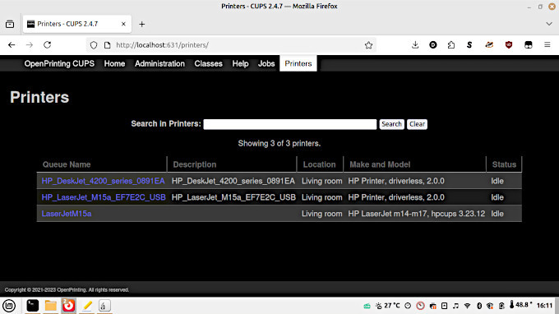Screen dimensions: 559x314
Task: Open the Wi-Fi network applet
Action: 468,306
